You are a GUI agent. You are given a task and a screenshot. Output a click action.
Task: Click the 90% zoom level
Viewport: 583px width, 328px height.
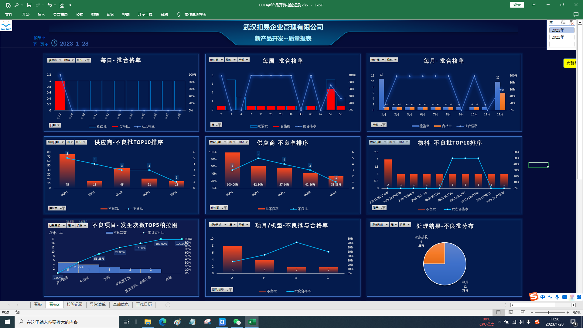[577, 313]
